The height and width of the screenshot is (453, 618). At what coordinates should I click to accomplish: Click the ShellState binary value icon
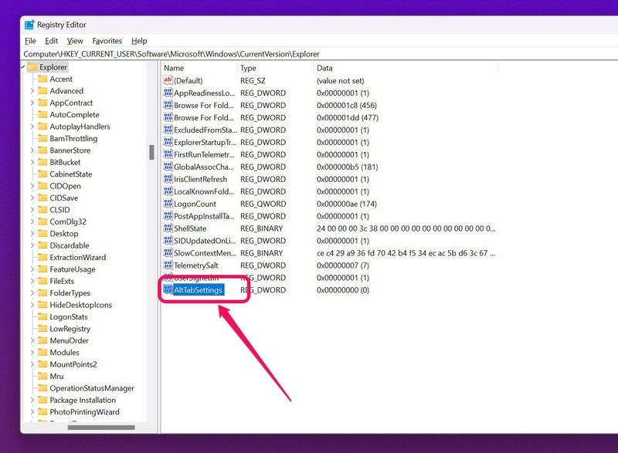[x=168, y=228]
